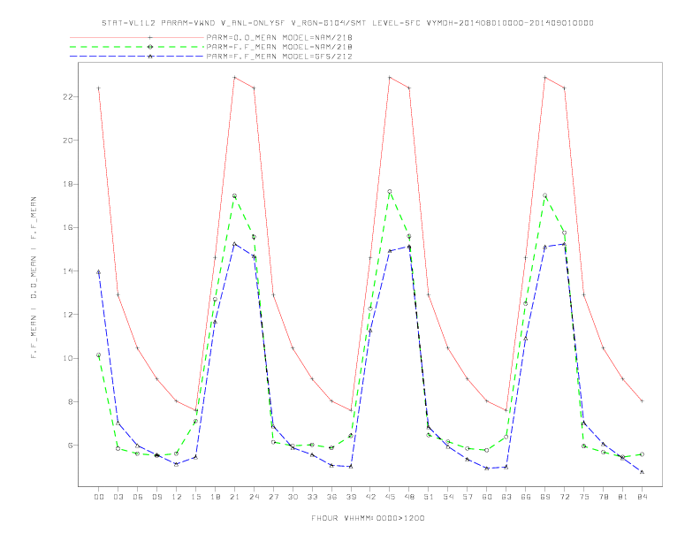Click x-axis forecast hour label 42
This screenshot has width=700, height=541.
click(370, 497)
